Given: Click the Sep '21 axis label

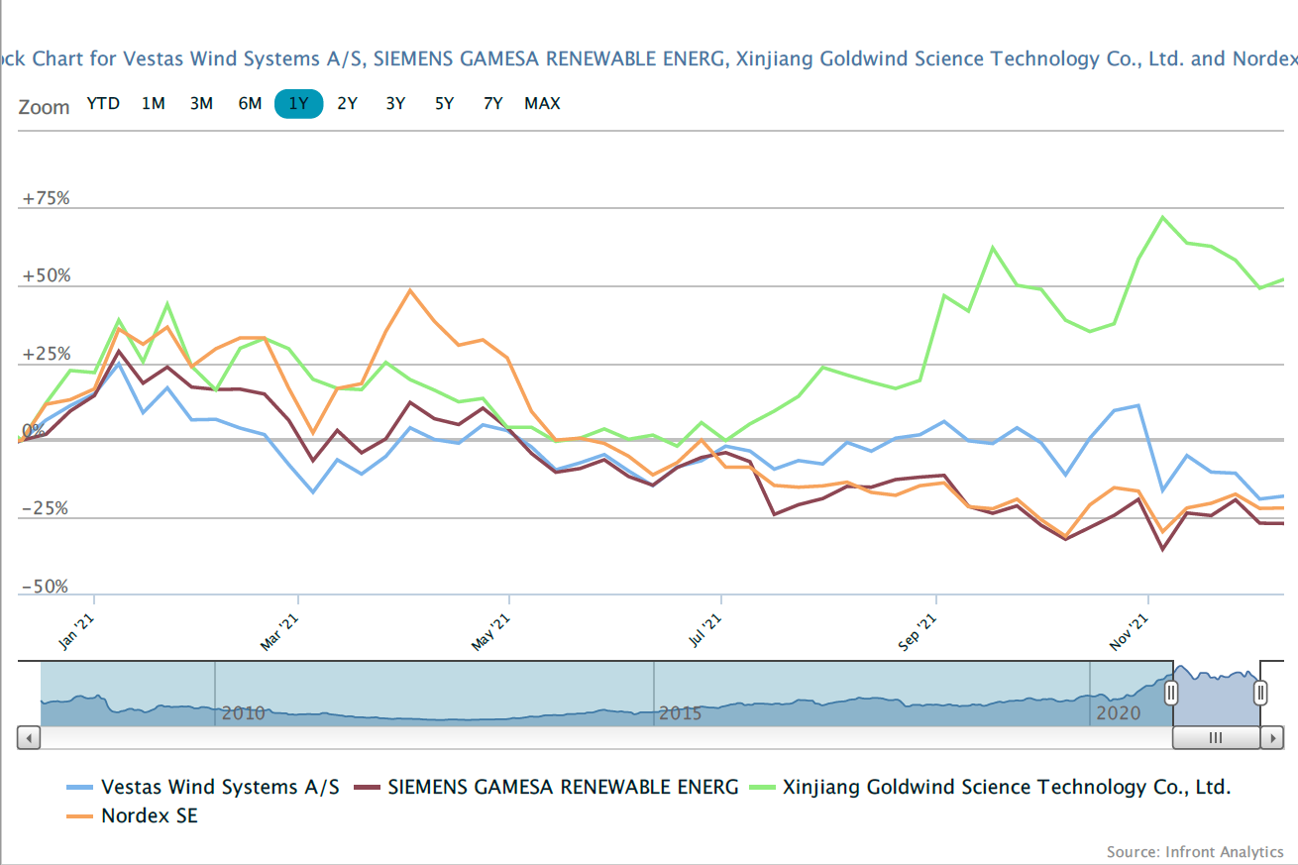Looking at the screenshot, I should pos(918,632).
